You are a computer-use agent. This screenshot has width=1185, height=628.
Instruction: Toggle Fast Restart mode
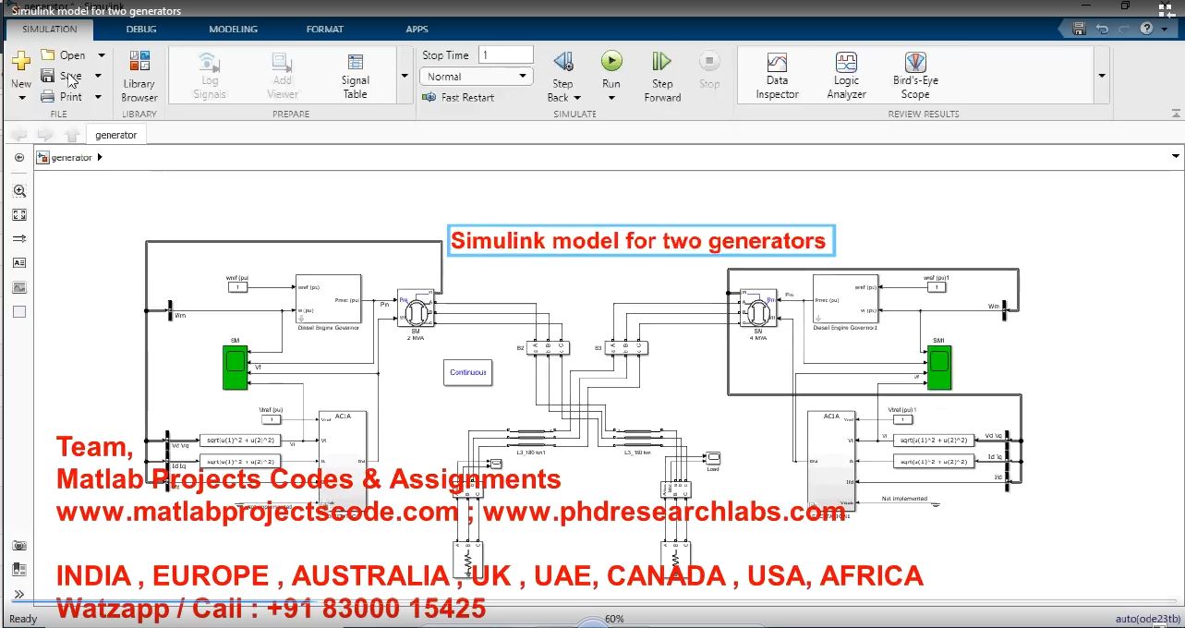[x=459, y=97]
